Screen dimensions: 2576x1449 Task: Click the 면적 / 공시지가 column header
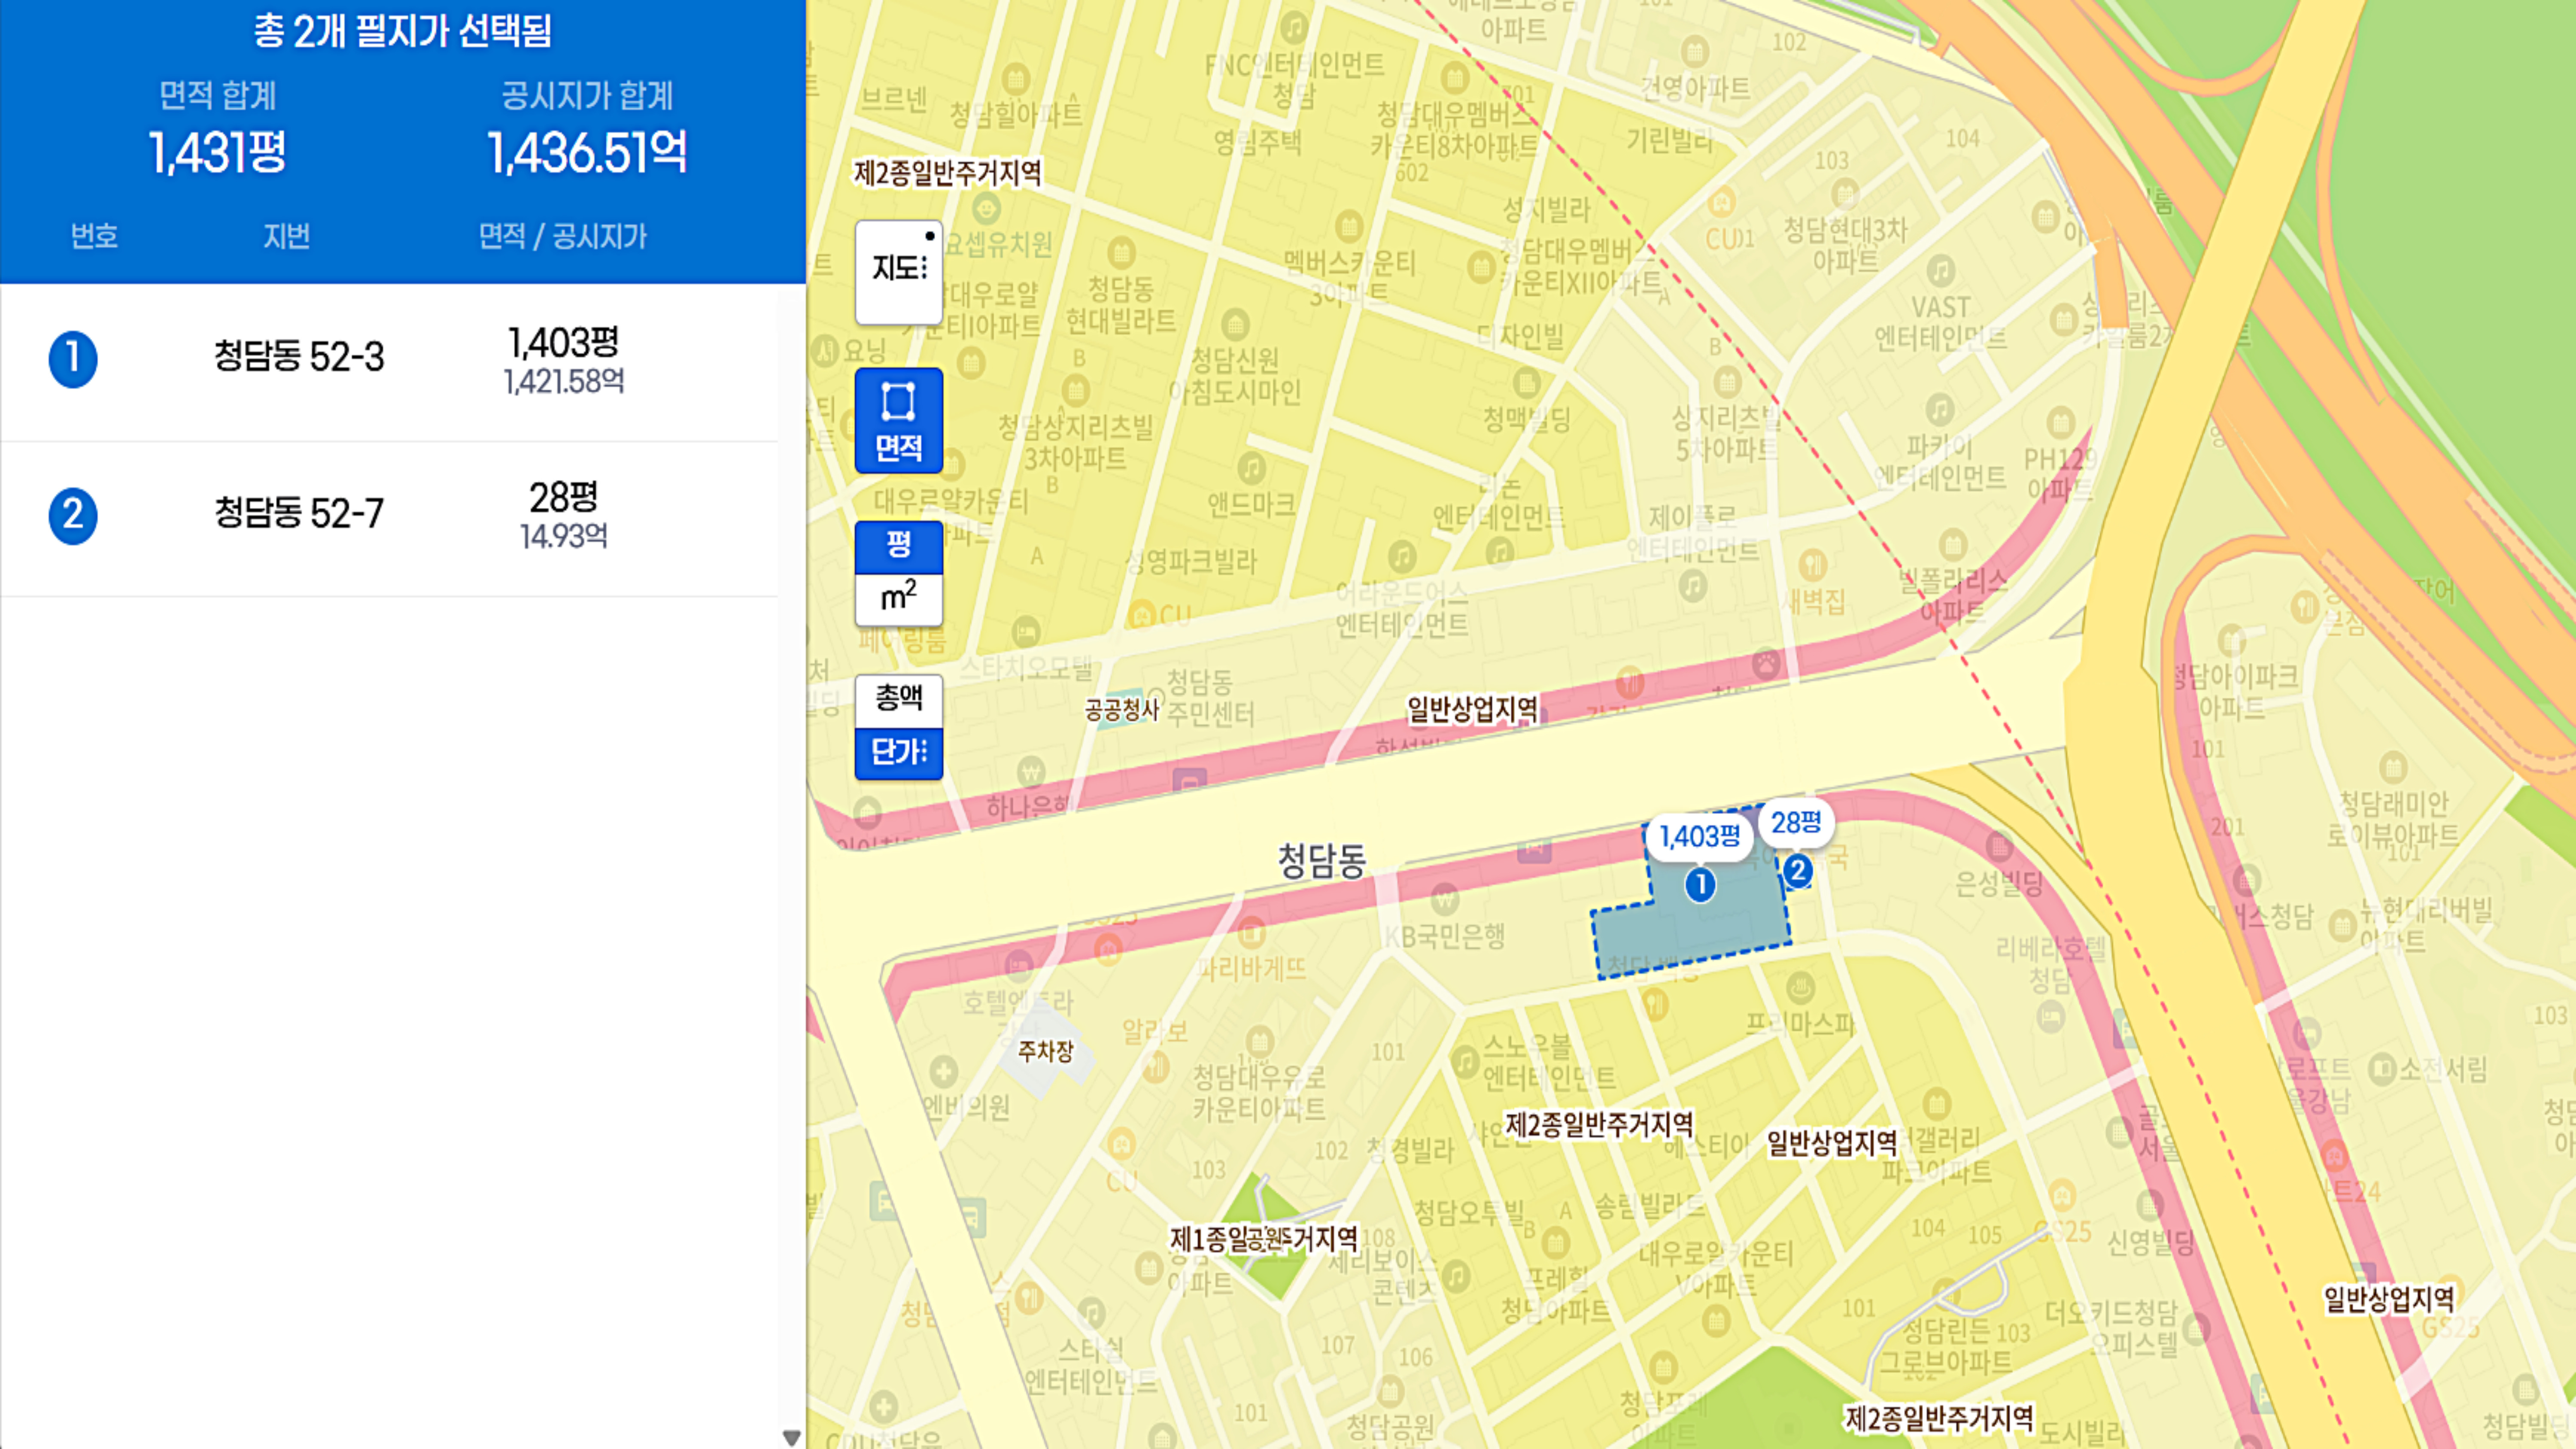pos(563,237)
